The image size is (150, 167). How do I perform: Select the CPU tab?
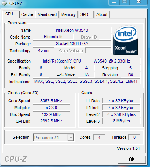point(11,14)
